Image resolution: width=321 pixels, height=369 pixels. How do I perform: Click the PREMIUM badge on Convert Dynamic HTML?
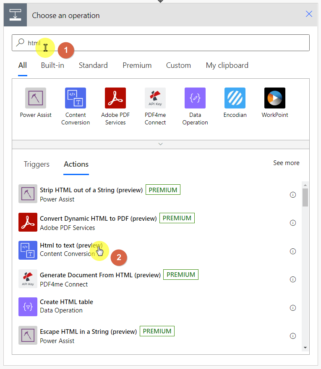(x=177, y=218)
